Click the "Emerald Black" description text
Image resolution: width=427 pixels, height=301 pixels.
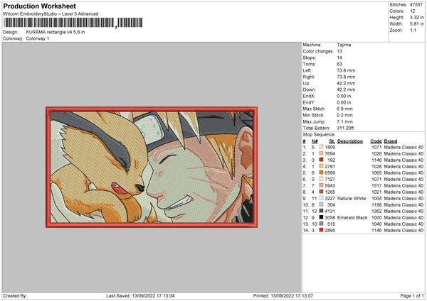[x=352, y=217]
